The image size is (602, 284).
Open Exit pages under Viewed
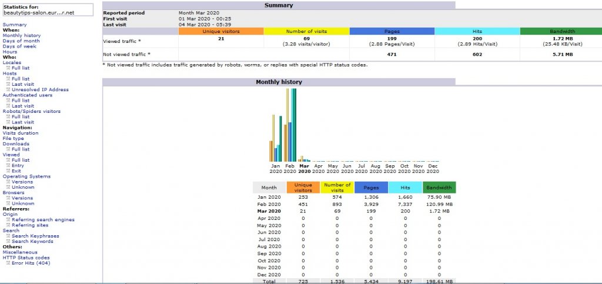(x=16, y=171)
